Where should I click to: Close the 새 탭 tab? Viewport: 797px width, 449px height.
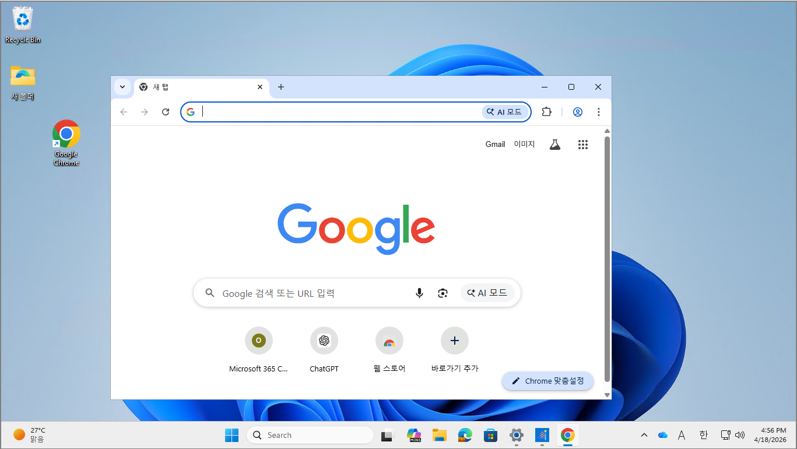[x=260, y=87]
